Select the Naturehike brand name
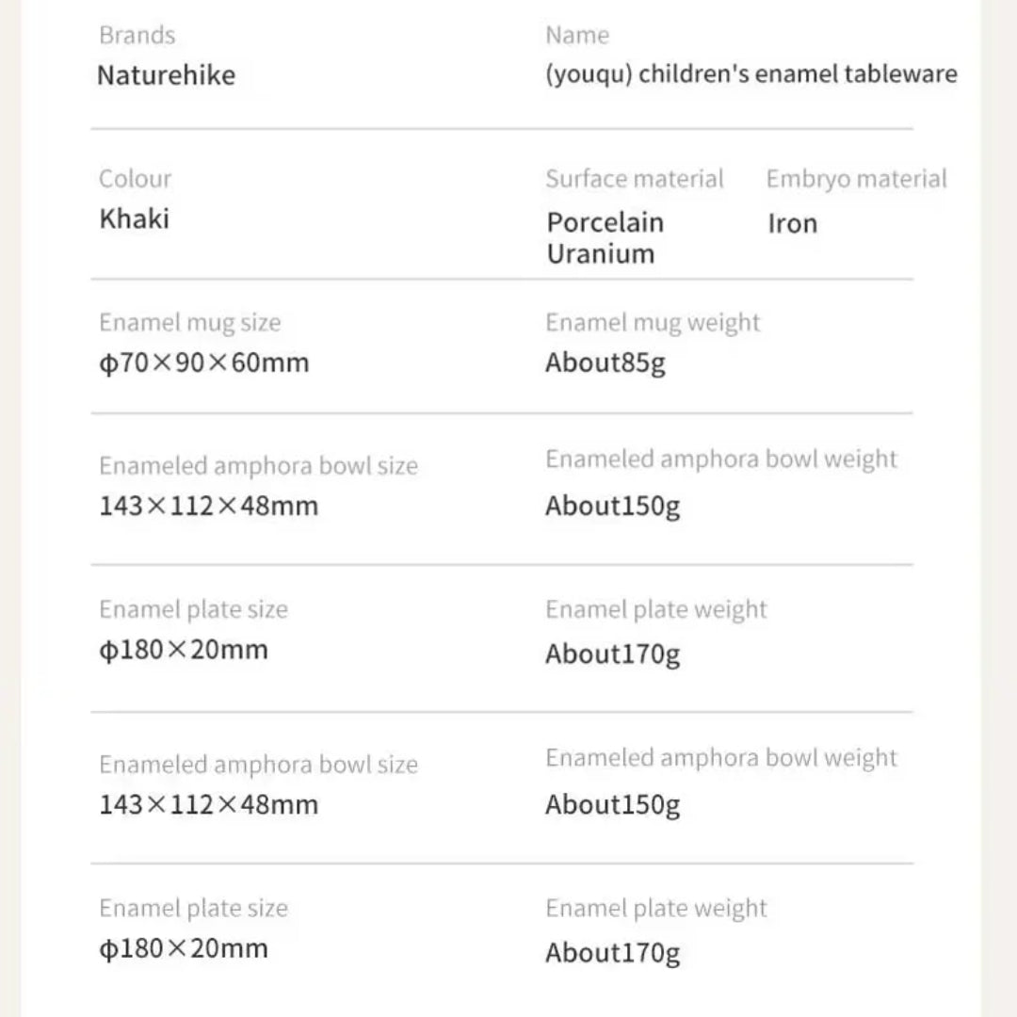Viewport: 1017px width, 1017px height. (x=167, y=75)
